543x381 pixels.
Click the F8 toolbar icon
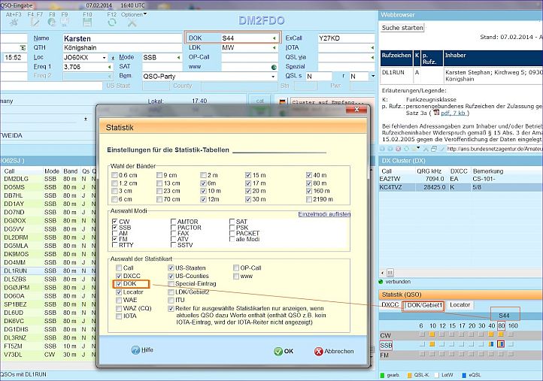coord(53,23)
